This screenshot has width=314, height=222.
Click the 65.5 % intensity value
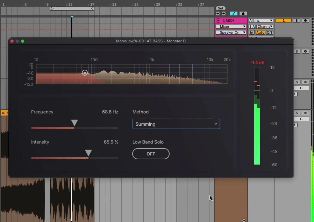111,142
